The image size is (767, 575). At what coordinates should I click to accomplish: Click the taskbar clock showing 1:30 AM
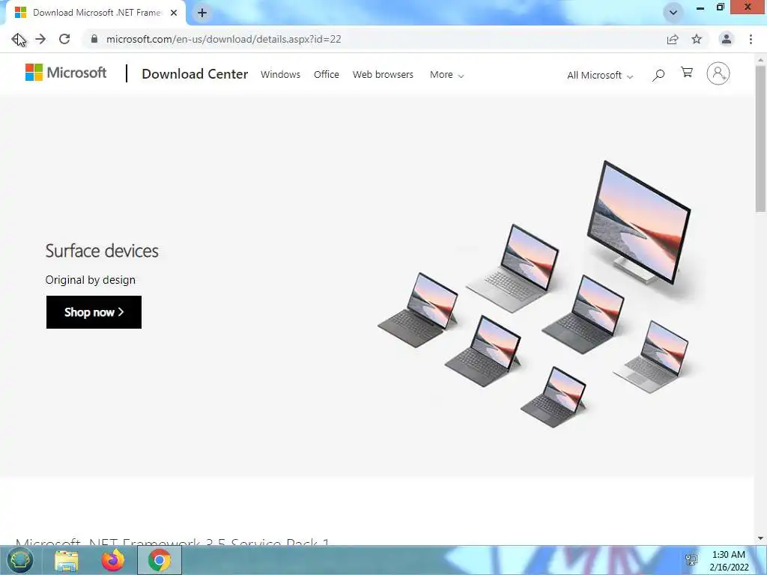729,561
